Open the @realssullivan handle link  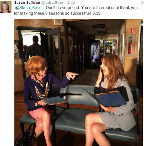pyautogui.click(x=52, y=3)
